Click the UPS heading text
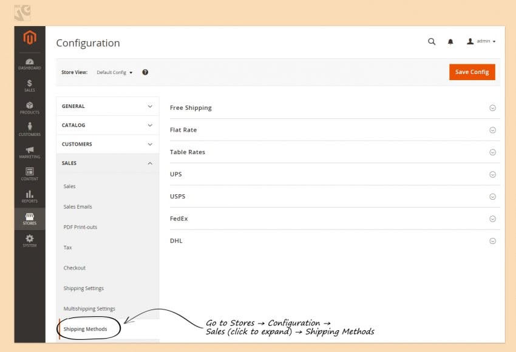The image size is (516, 352). coord(175,174)
